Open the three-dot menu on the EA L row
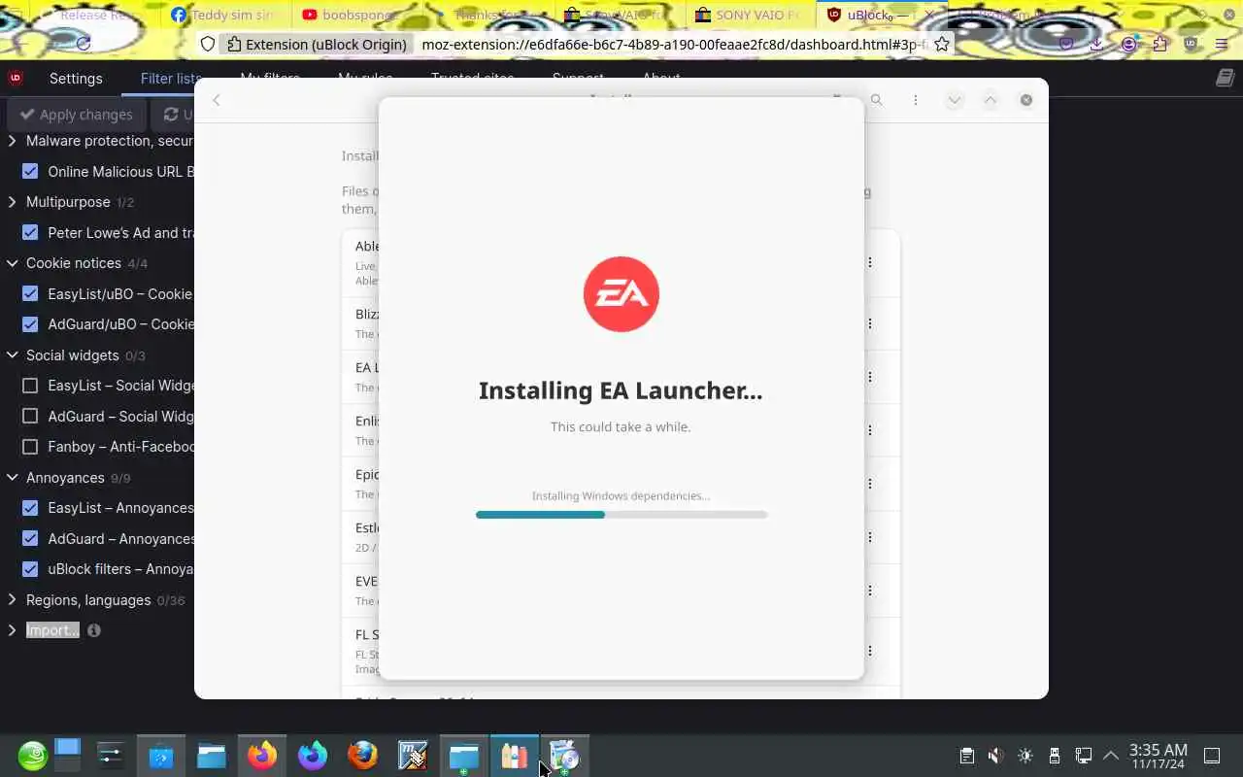 [x=869, y=377]
